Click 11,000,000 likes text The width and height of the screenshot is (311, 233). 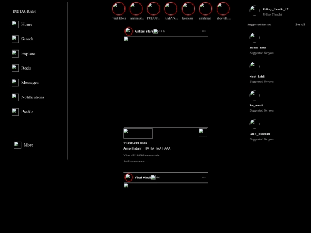click(135, 143)
